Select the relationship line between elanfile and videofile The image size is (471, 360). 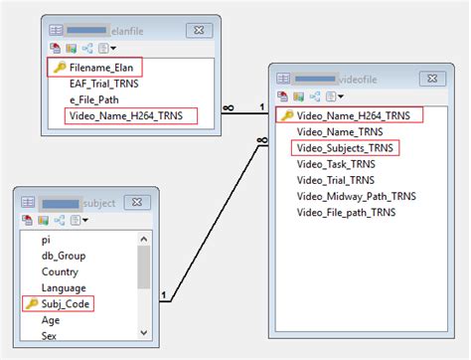pos(244,113)
